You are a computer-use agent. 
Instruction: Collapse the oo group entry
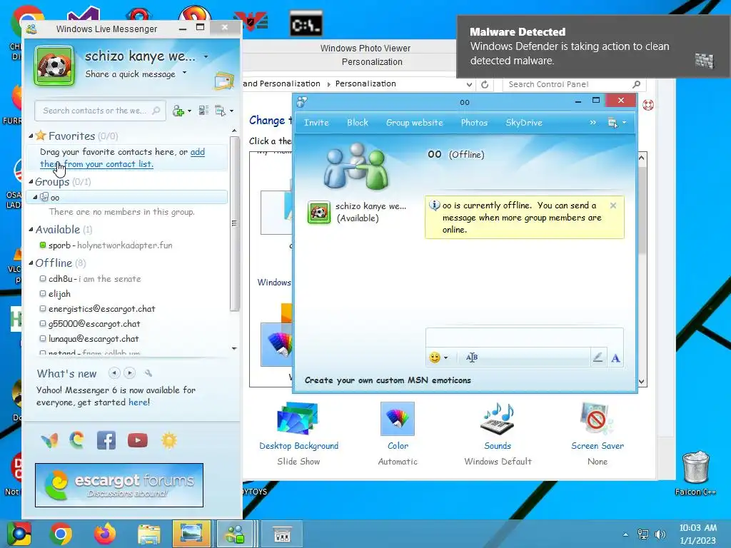pos(35,197)
